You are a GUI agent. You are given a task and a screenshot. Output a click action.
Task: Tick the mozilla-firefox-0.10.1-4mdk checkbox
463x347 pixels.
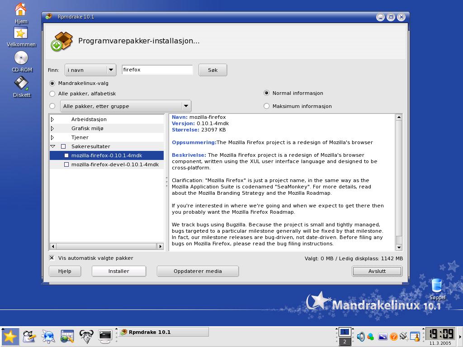66,155
